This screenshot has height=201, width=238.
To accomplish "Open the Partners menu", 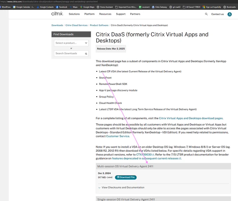I will pos(135,14).
